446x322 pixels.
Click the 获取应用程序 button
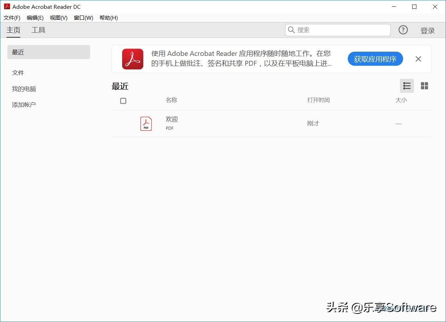375,59
